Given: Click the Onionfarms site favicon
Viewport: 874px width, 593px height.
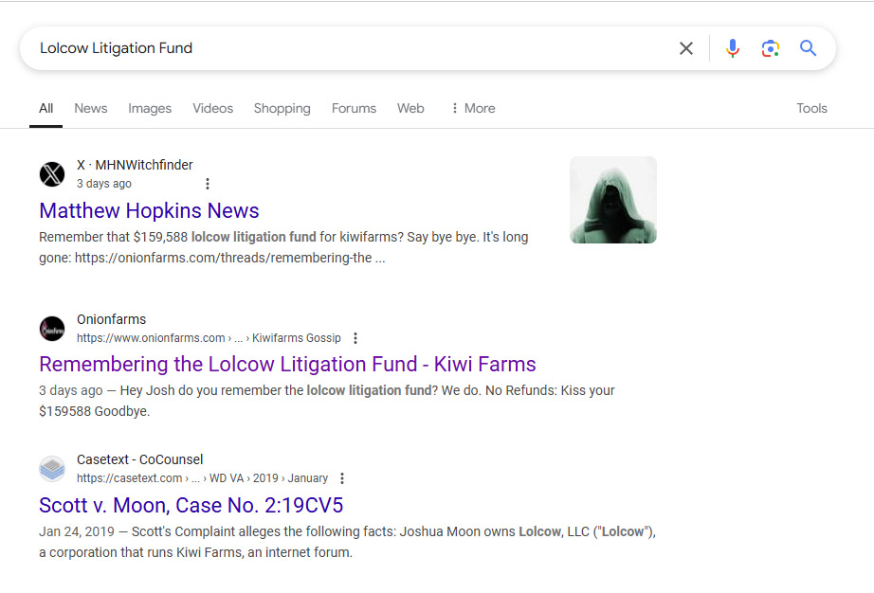Looking at the screenshot, I should click(x=52, y=329).
